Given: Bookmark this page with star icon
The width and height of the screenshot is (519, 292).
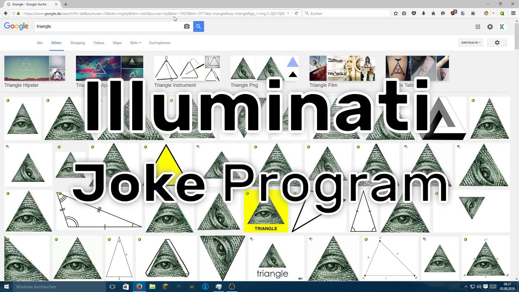Looking at the screenshot, I should (x=396, y=13).
